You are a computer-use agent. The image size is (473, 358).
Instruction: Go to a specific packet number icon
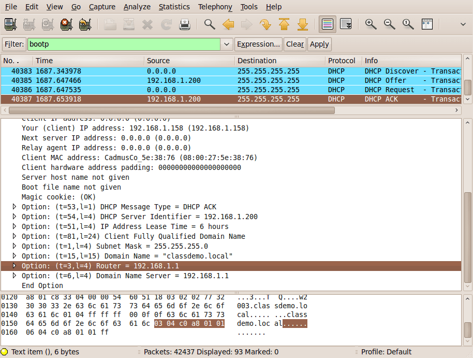tap(265, 24)
